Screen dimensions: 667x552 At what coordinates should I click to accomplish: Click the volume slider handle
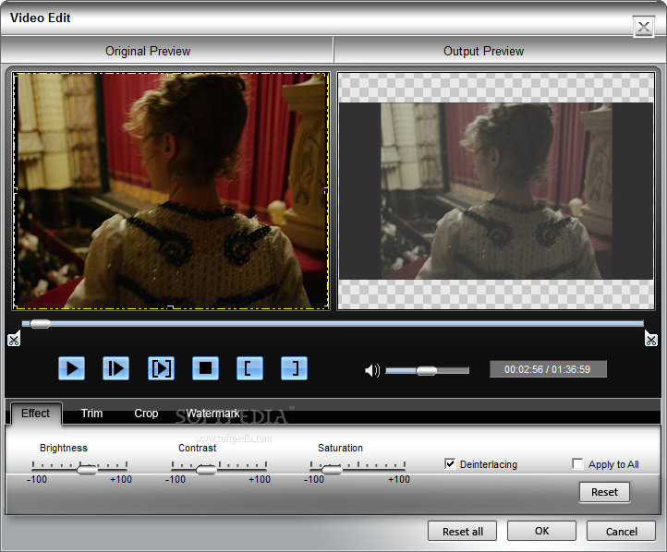[x=426, y=371]
